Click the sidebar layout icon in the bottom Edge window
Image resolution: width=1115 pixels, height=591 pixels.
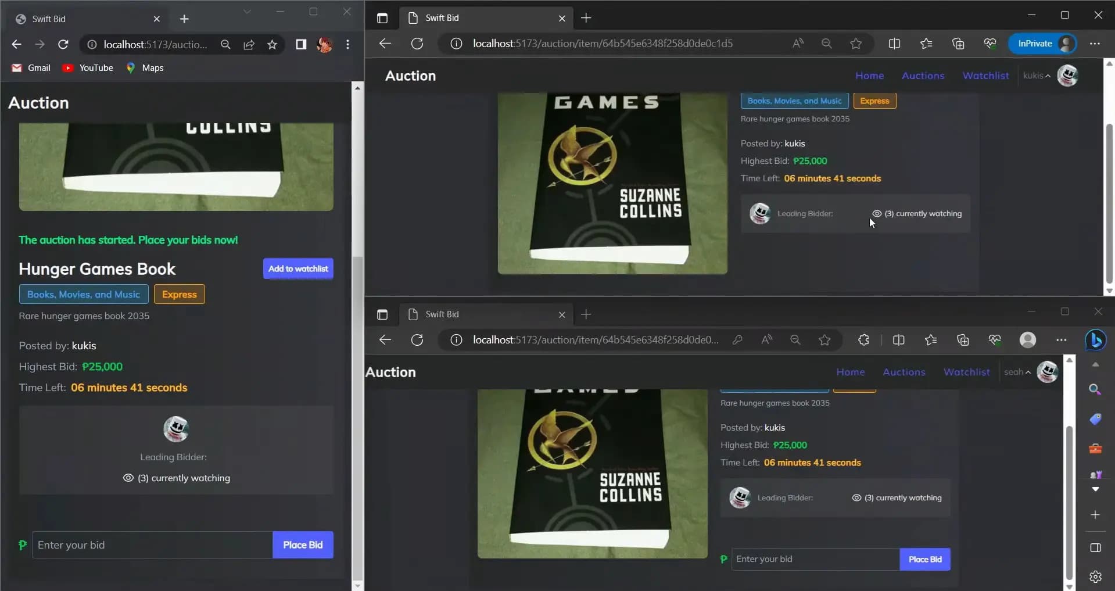1095,547
